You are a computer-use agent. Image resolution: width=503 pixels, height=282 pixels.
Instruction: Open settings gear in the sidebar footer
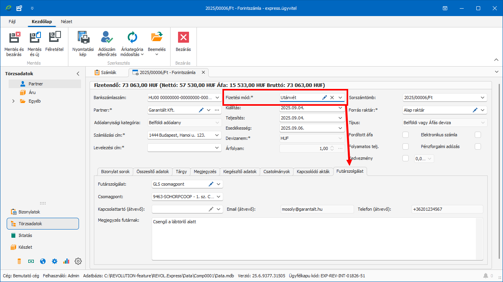(x=78, y=261)
